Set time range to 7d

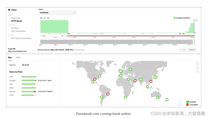coord(44,18)
